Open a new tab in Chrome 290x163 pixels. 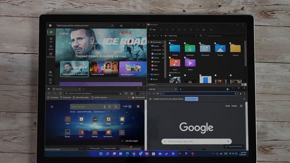coord(180,89)
